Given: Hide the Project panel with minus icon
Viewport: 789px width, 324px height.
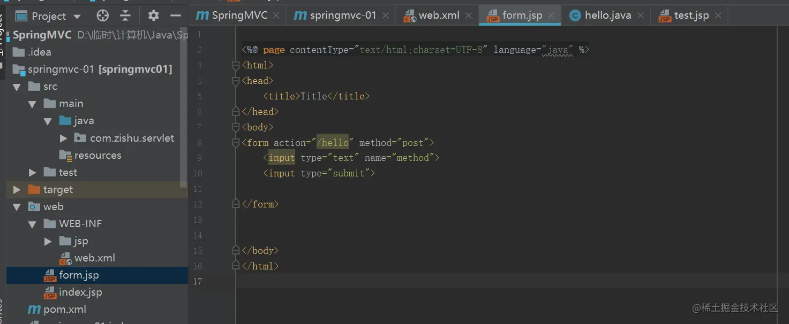Looking at the screenshot, I should (175, 16).
